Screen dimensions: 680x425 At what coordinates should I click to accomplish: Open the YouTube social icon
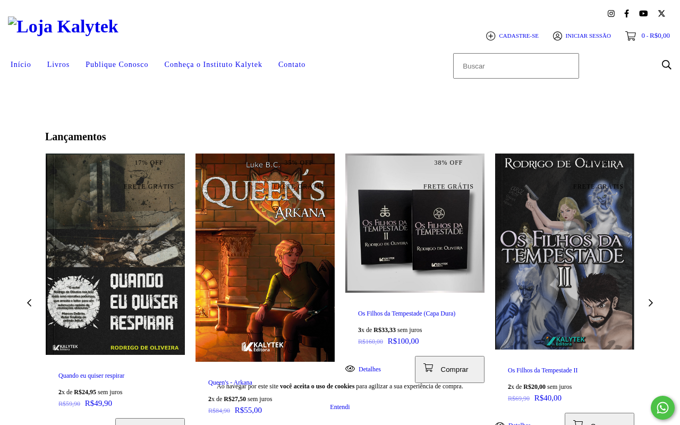pyautogui.click(x=643, y=13)
